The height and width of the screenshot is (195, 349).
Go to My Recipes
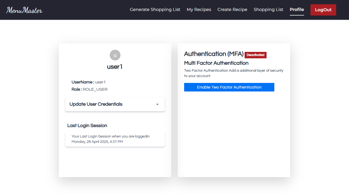point(199,10)
